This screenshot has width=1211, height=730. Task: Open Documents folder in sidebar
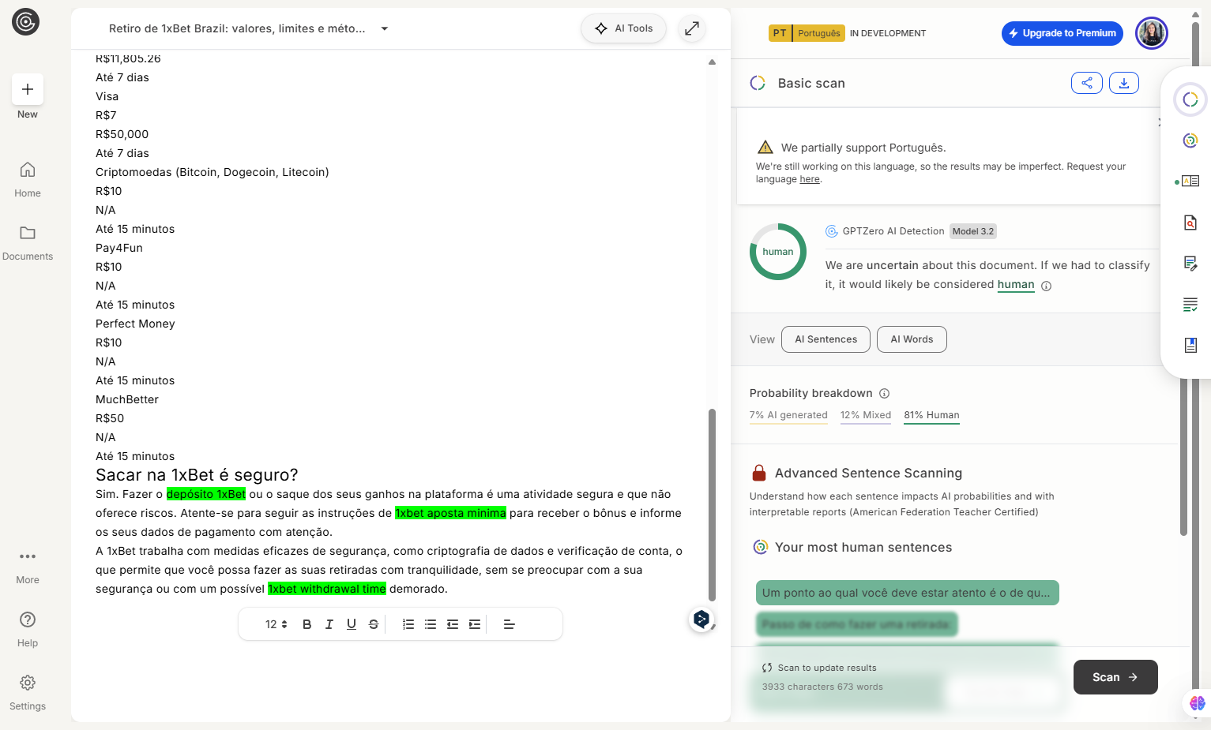28,242
